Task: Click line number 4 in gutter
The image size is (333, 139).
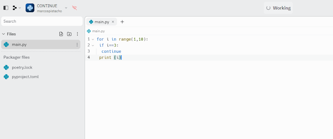Action: click(89, 57)
